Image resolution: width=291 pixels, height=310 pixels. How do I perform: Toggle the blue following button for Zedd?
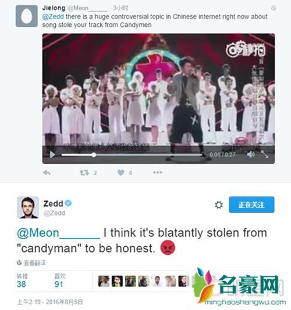(x=251, y=204)
